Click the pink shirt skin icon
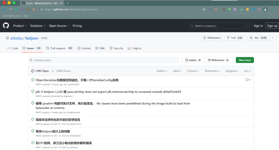279x150 pixels. point(259,9)
